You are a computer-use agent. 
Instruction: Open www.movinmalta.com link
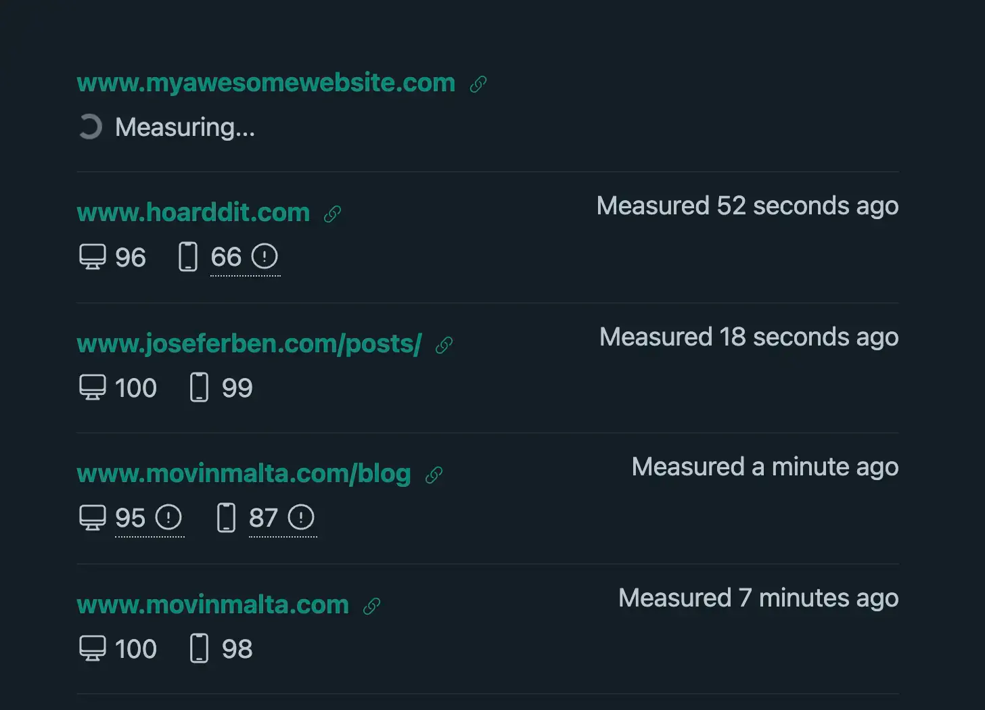(213, 604)
